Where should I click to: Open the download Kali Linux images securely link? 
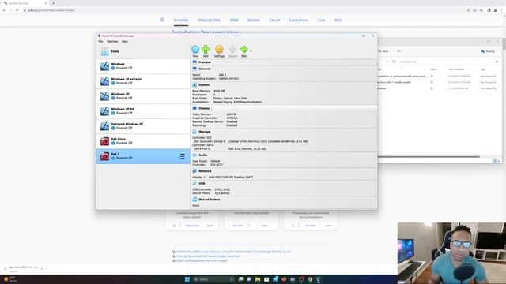pyautogui.click(x=208, y=256)
